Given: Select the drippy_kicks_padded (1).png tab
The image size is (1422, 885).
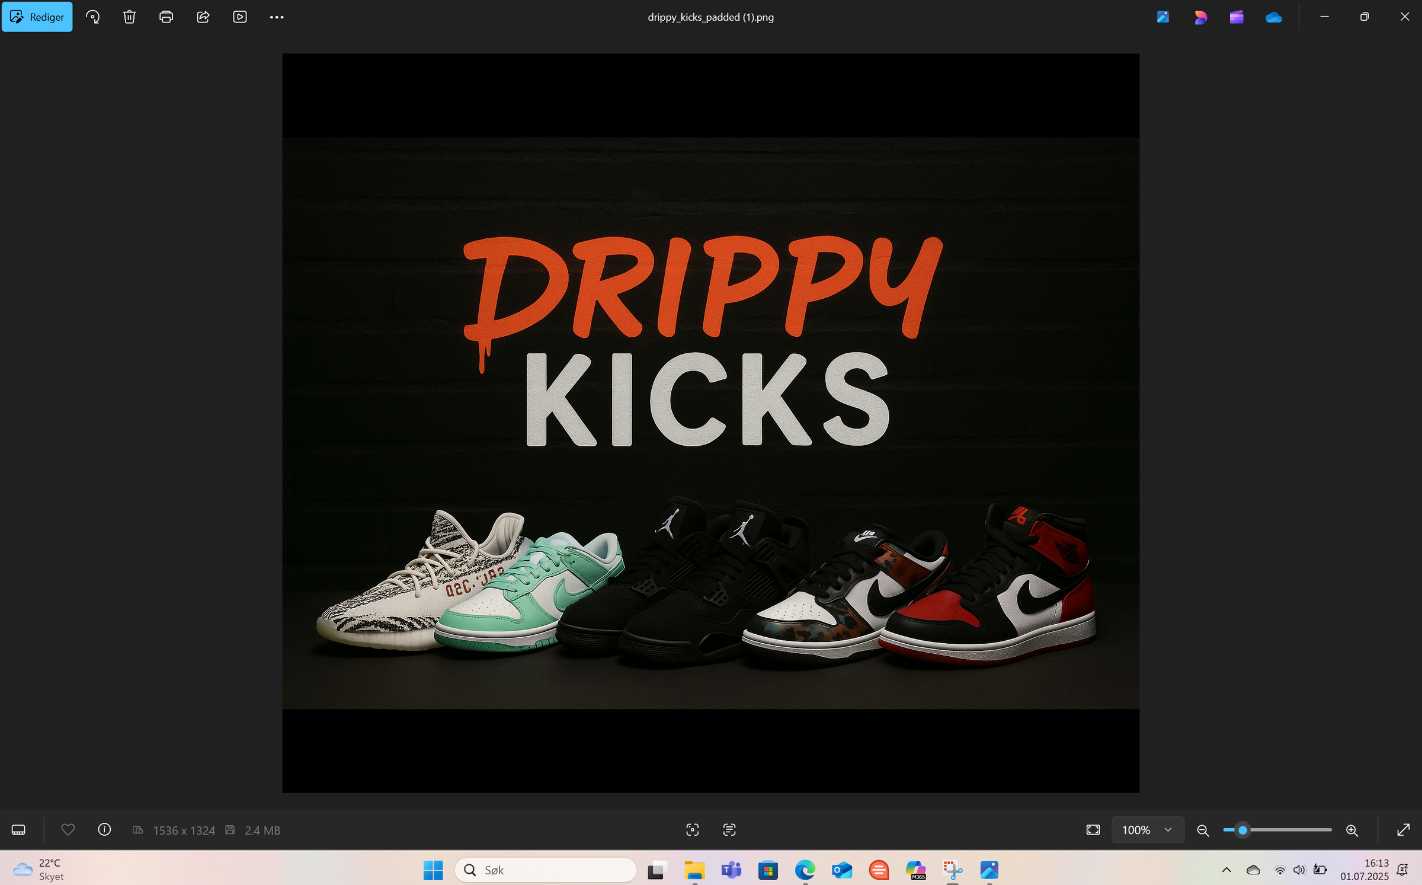Looking at the screenshot, I should click(710, 17).
